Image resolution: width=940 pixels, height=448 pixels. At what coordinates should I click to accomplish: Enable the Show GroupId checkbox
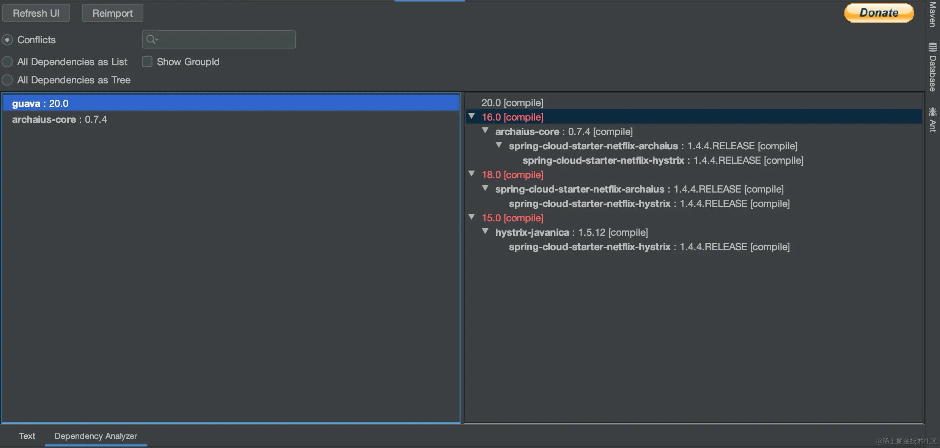click(147, 61)
